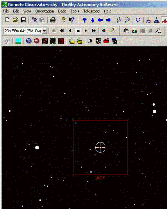
Task: Select the large star left of red frame
Action: pyautogui.click(x=37, y=147)
